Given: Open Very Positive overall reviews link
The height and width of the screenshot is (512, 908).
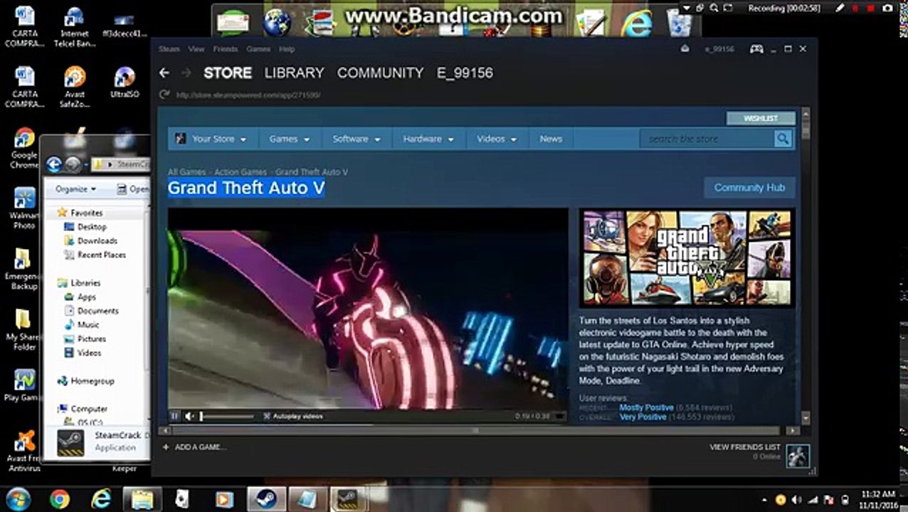Looking at the screenshot, I should (x=643, y=417).
